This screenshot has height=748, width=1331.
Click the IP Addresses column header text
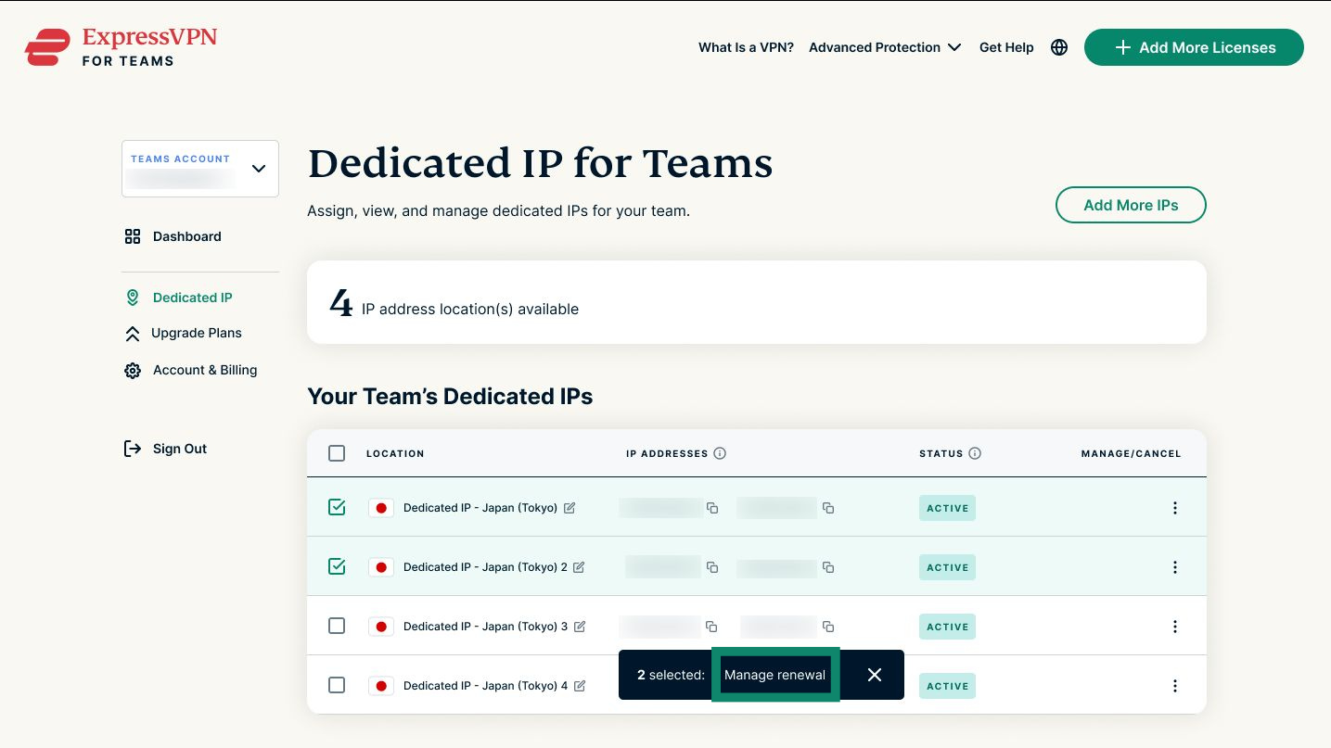(x=667, y=454)
